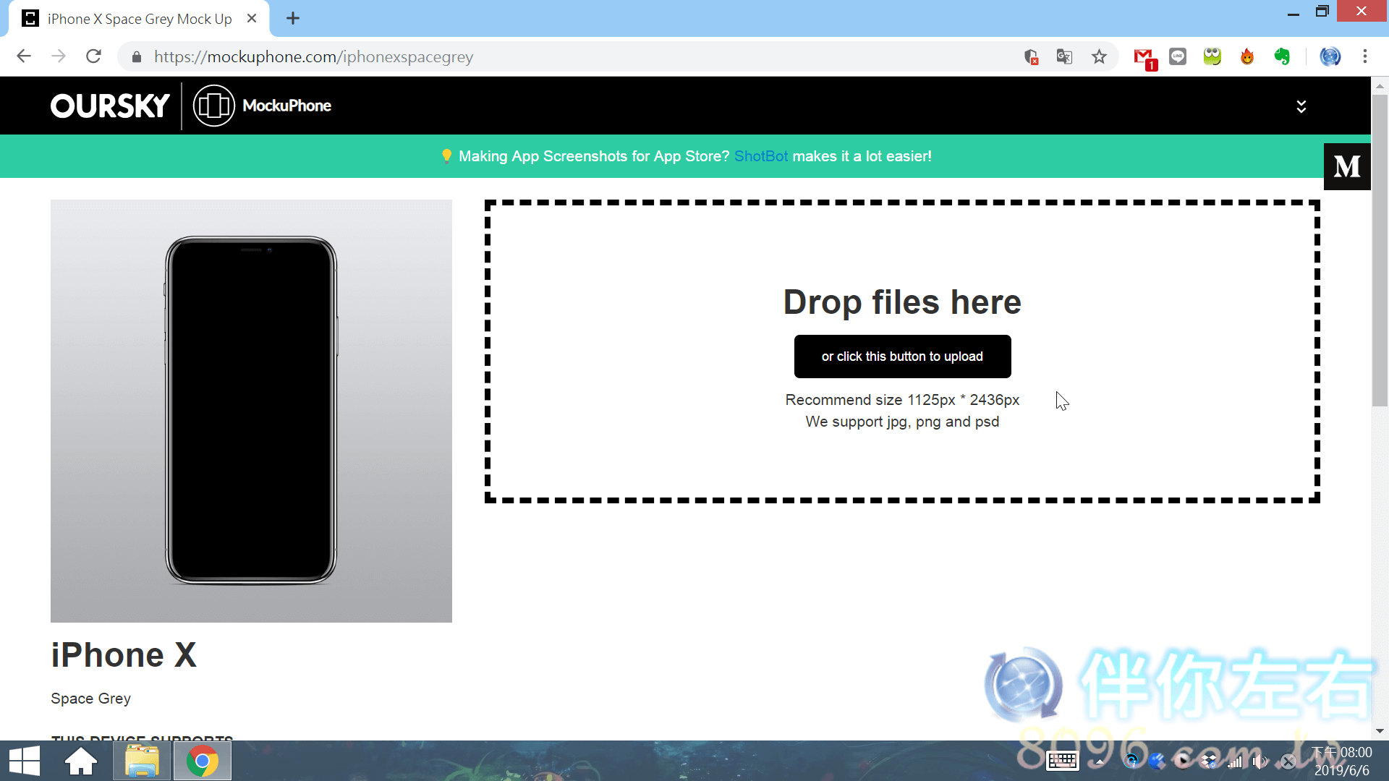Click the iPhone X heading
The height and width of the screenshot is (781, 1389).
tap(124, 655)
